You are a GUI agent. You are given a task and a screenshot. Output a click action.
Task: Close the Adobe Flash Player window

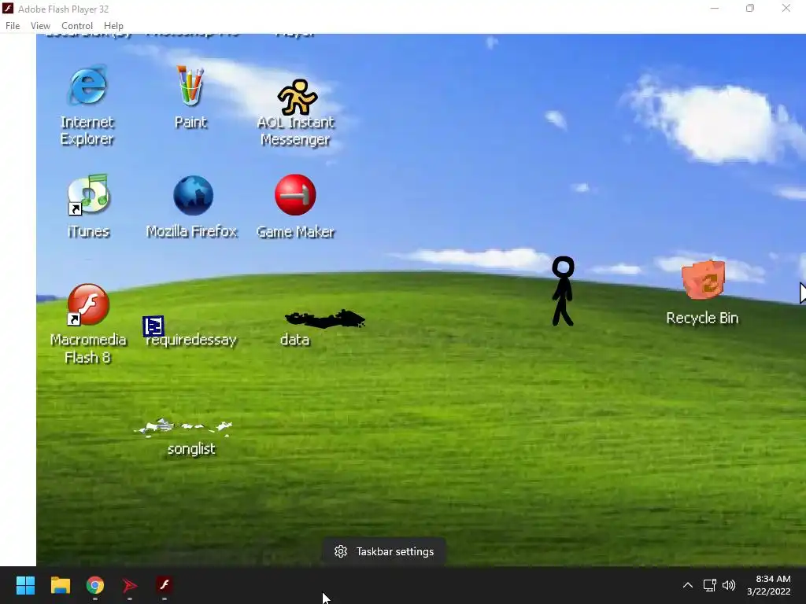click(x=786, y=8)
